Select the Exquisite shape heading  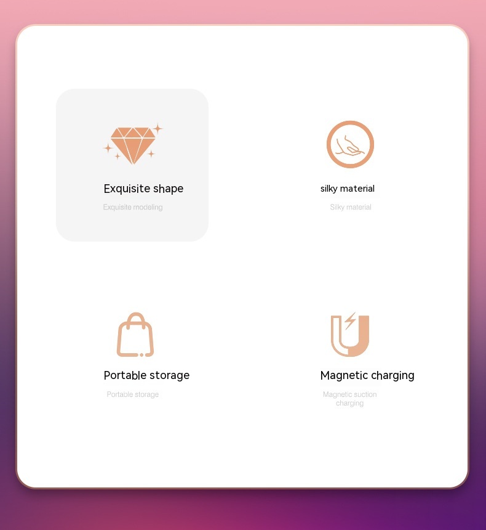[x=143, y=189]
